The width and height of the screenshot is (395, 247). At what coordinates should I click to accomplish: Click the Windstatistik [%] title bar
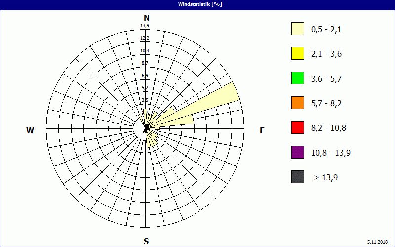(x=197, y=4)
